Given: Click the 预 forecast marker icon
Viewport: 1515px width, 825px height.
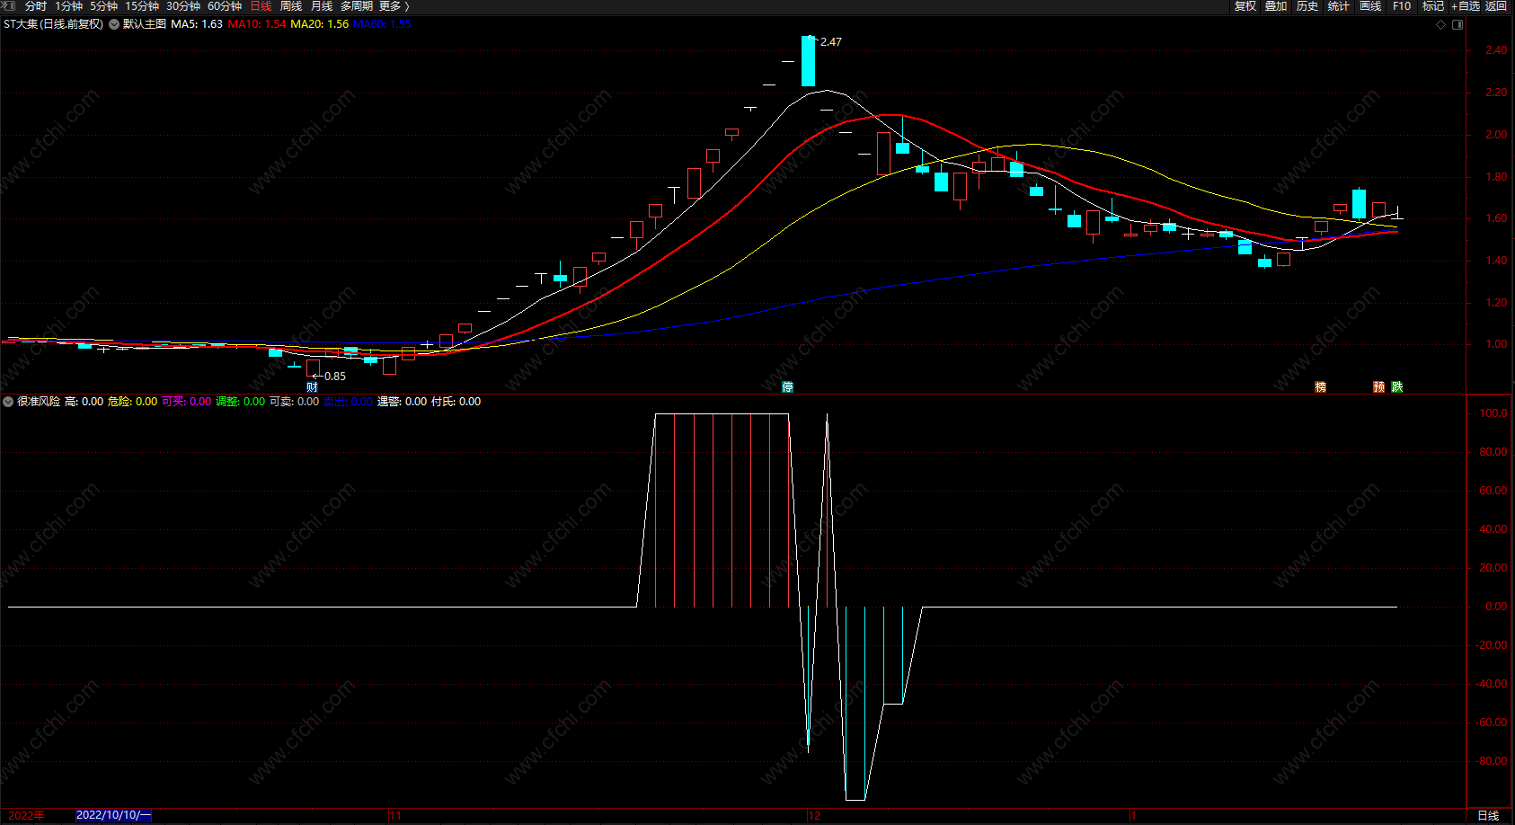Looking at the screenshot, I should [1378, 387].
